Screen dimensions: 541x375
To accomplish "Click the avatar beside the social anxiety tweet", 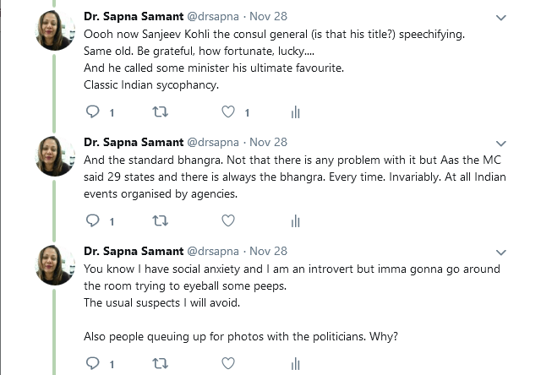I will point(56,265).
